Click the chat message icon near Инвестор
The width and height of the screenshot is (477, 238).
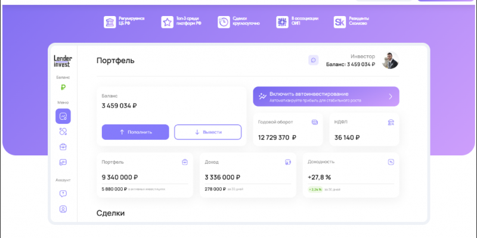(313, 60)
